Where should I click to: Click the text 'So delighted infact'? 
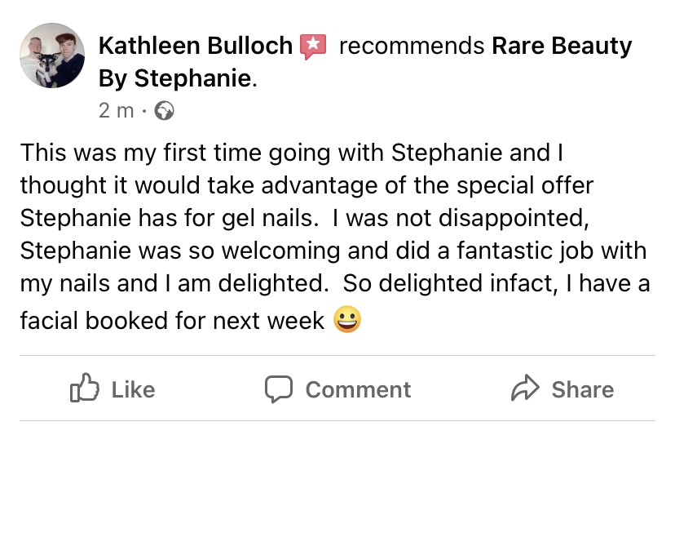450,283
